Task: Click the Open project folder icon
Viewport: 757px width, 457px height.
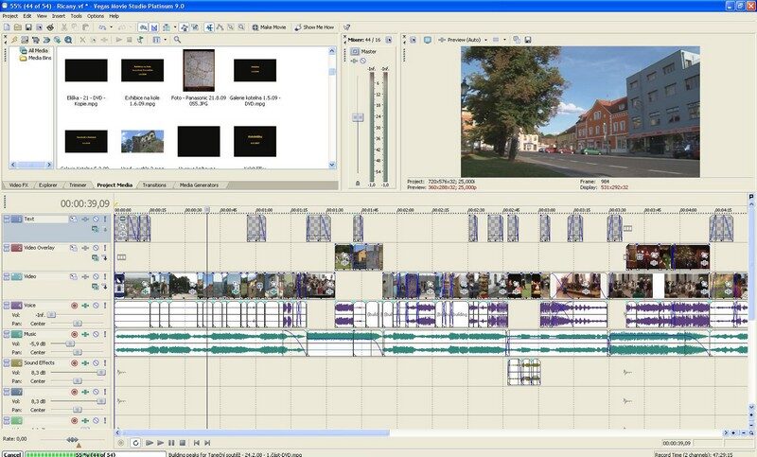Action: pos(18,27)
